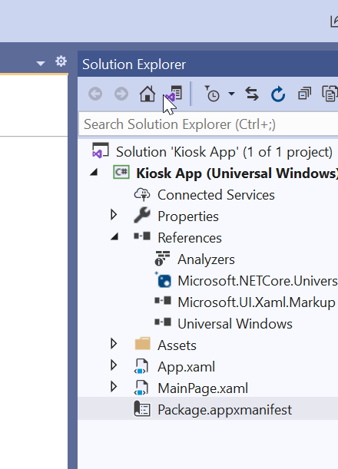Image resolution: width=338 pixels, height=469 pixels.
Task: Click the Home icon in Solution Explorer toolbar
Action: pyautogui.click(x=147, y=94)
